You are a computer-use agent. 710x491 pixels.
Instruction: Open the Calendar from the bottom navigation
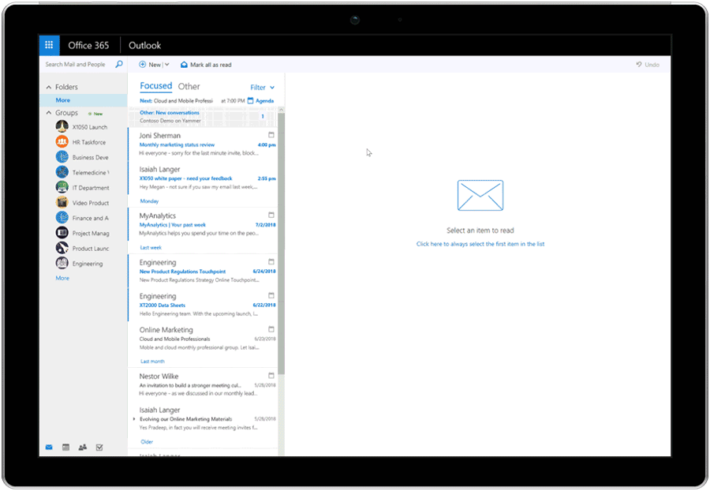coord(65,447)
